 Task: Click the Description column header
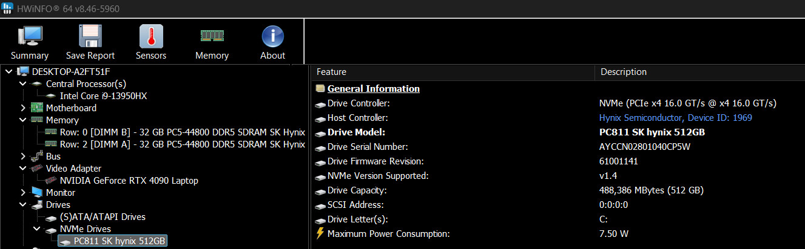point(700,72)
